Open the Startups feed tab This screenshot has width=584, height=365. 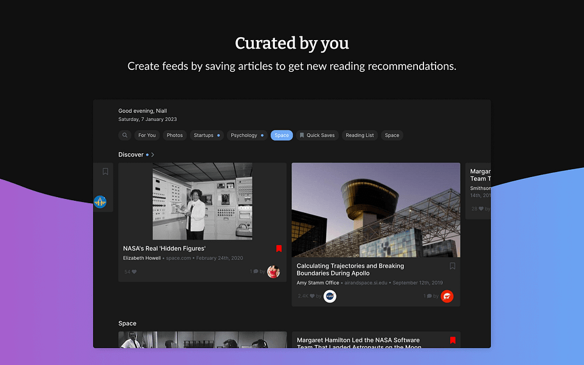[x=207, y=135]
